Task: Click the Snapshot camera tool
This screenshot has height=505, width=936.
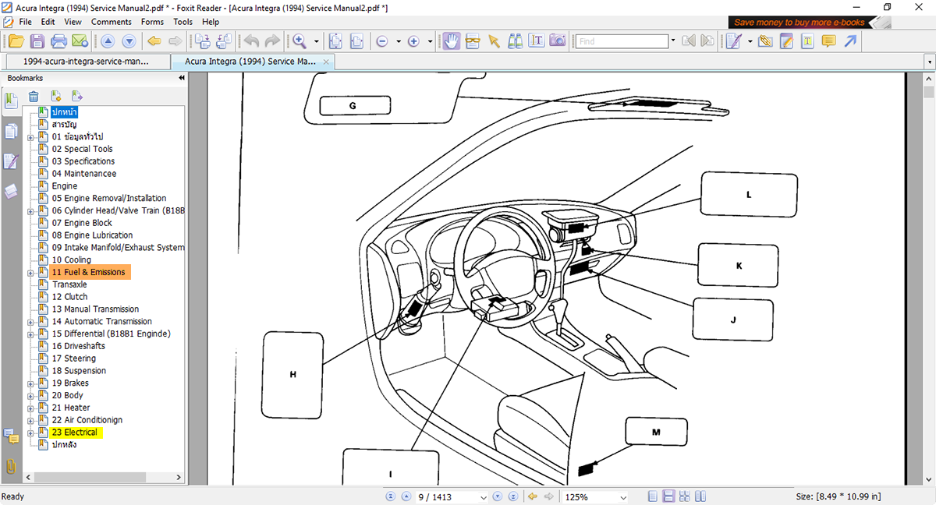Action: [558, 41]
